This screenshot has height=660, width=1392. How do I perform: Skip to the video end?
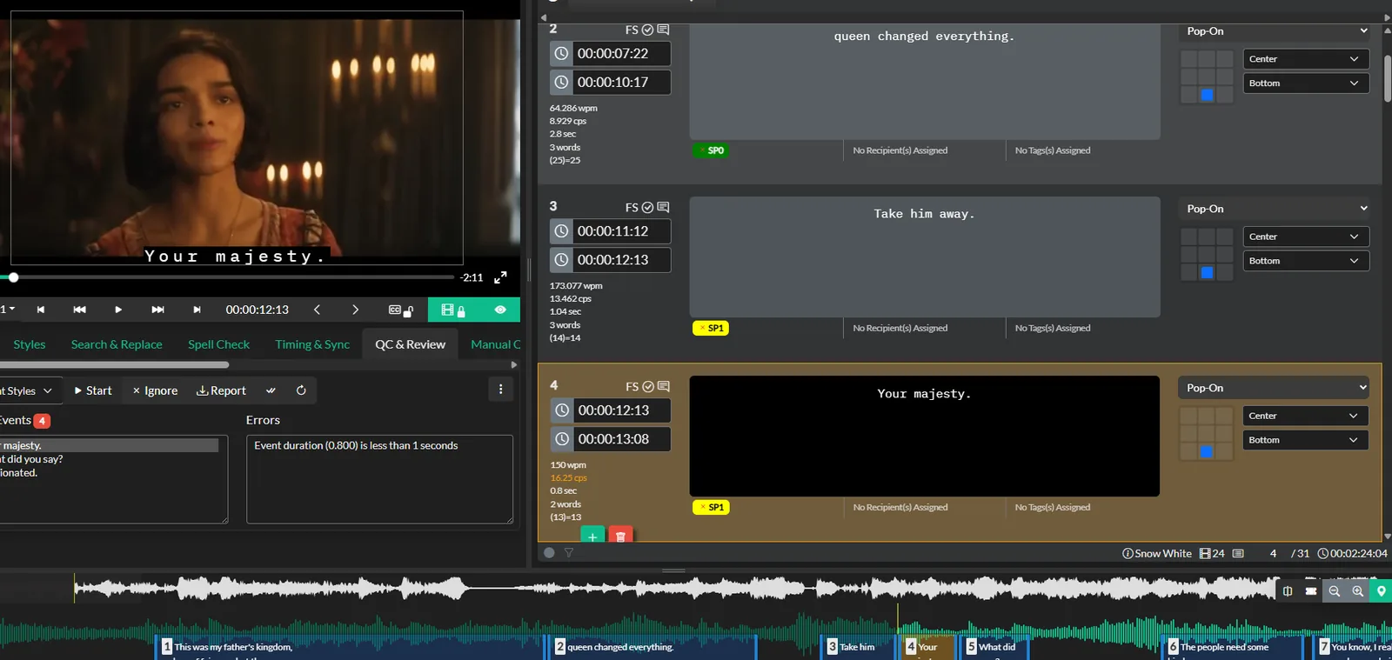click(197, 310)
